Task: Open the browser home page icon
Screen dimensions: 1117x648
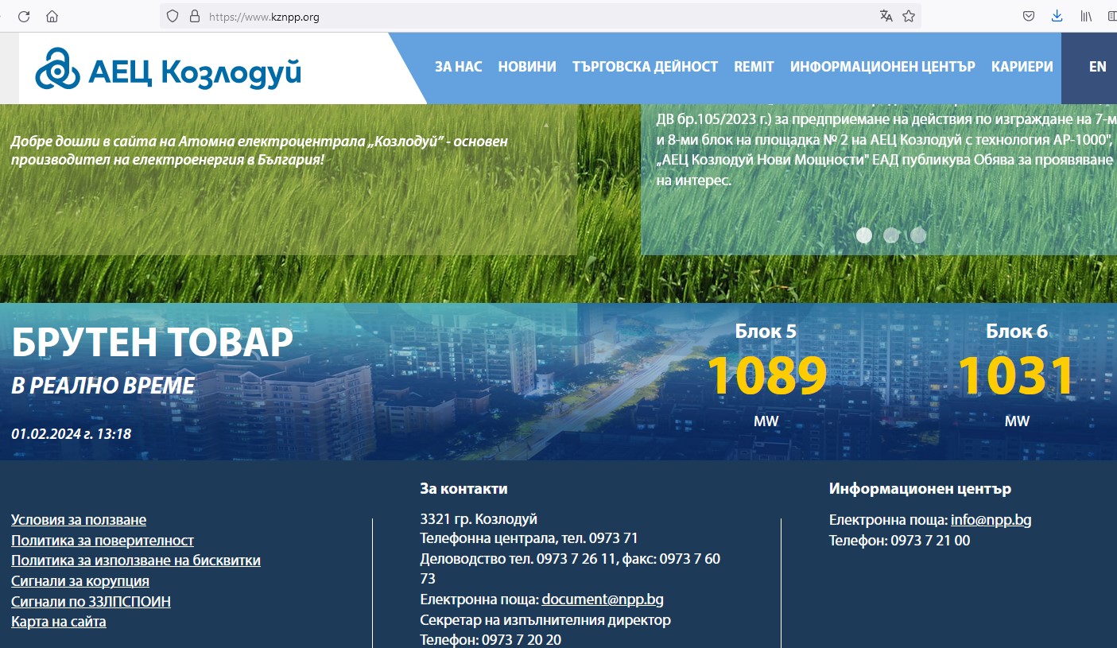Action: tap(52, 16)
